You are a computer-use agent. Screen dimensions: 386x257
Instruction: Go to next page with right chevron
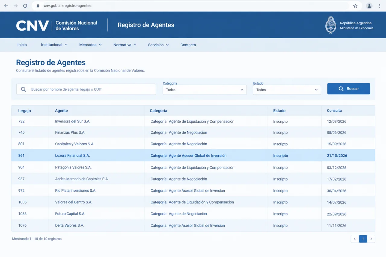pos(371,239)
